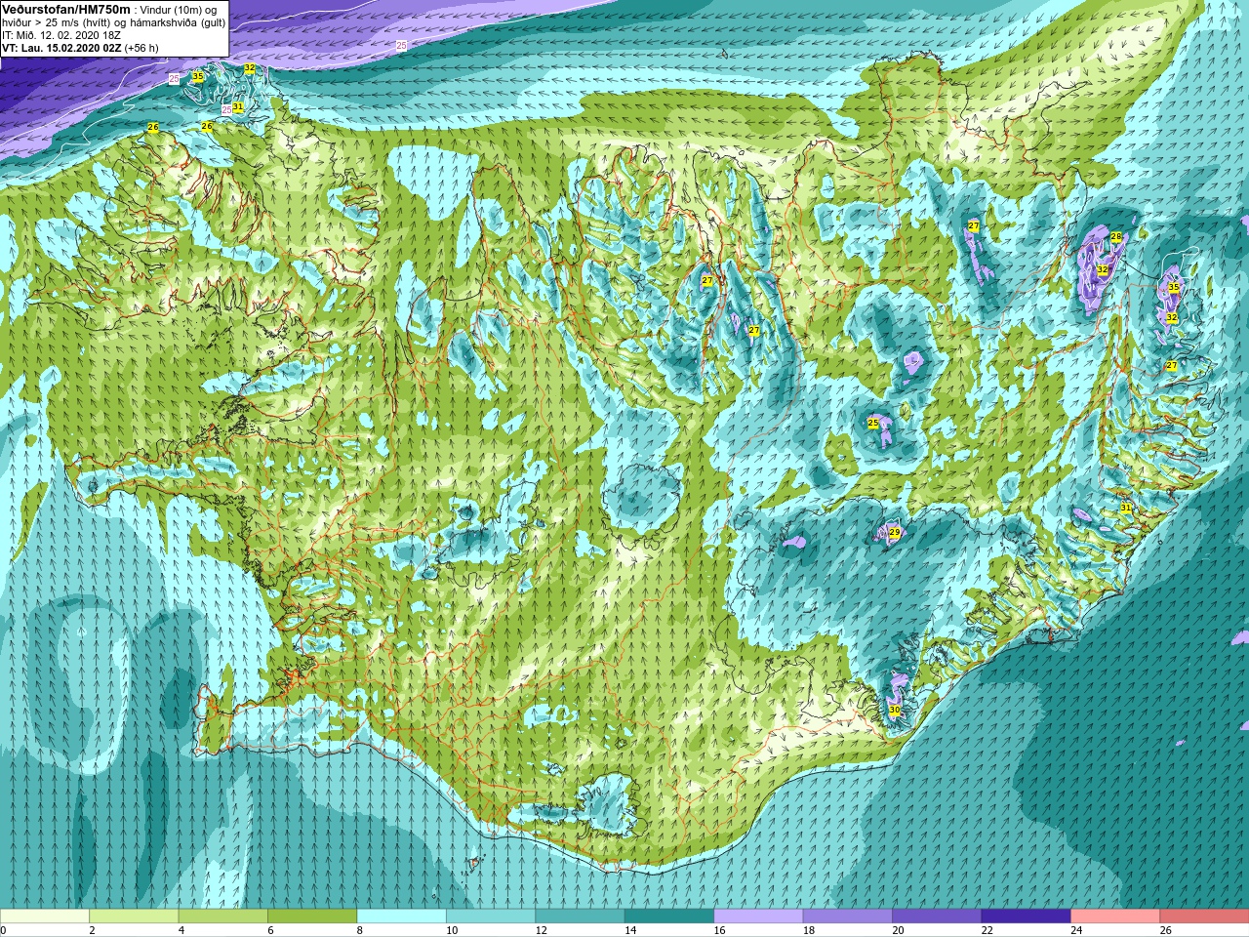The image size is (1249, 937).
Task: Click the legend tick label "18"
Action: pyautogui.click(x=809, y=930)
